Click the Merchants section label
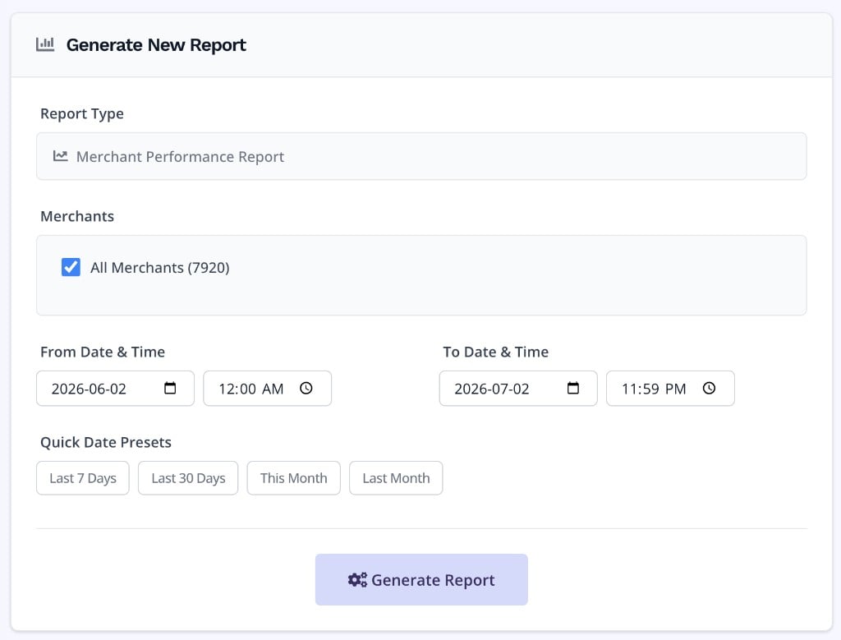Screen dimensions: 841x640 [x=77, y=216]
